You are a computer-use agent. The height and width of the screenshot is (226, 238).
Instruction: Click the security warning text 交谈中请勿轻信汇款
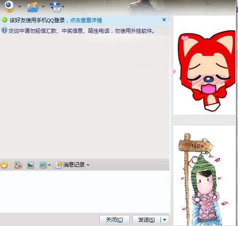coord(82,31)
